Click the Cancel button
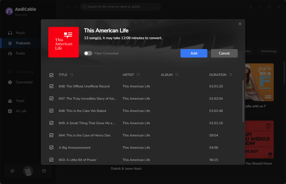Screen dimensions: 286x184 225,53
